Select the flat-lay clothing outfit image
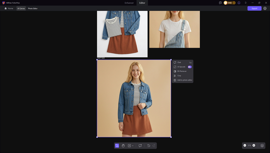Viewport: 270px width, 153px height. tap(122, 34)
